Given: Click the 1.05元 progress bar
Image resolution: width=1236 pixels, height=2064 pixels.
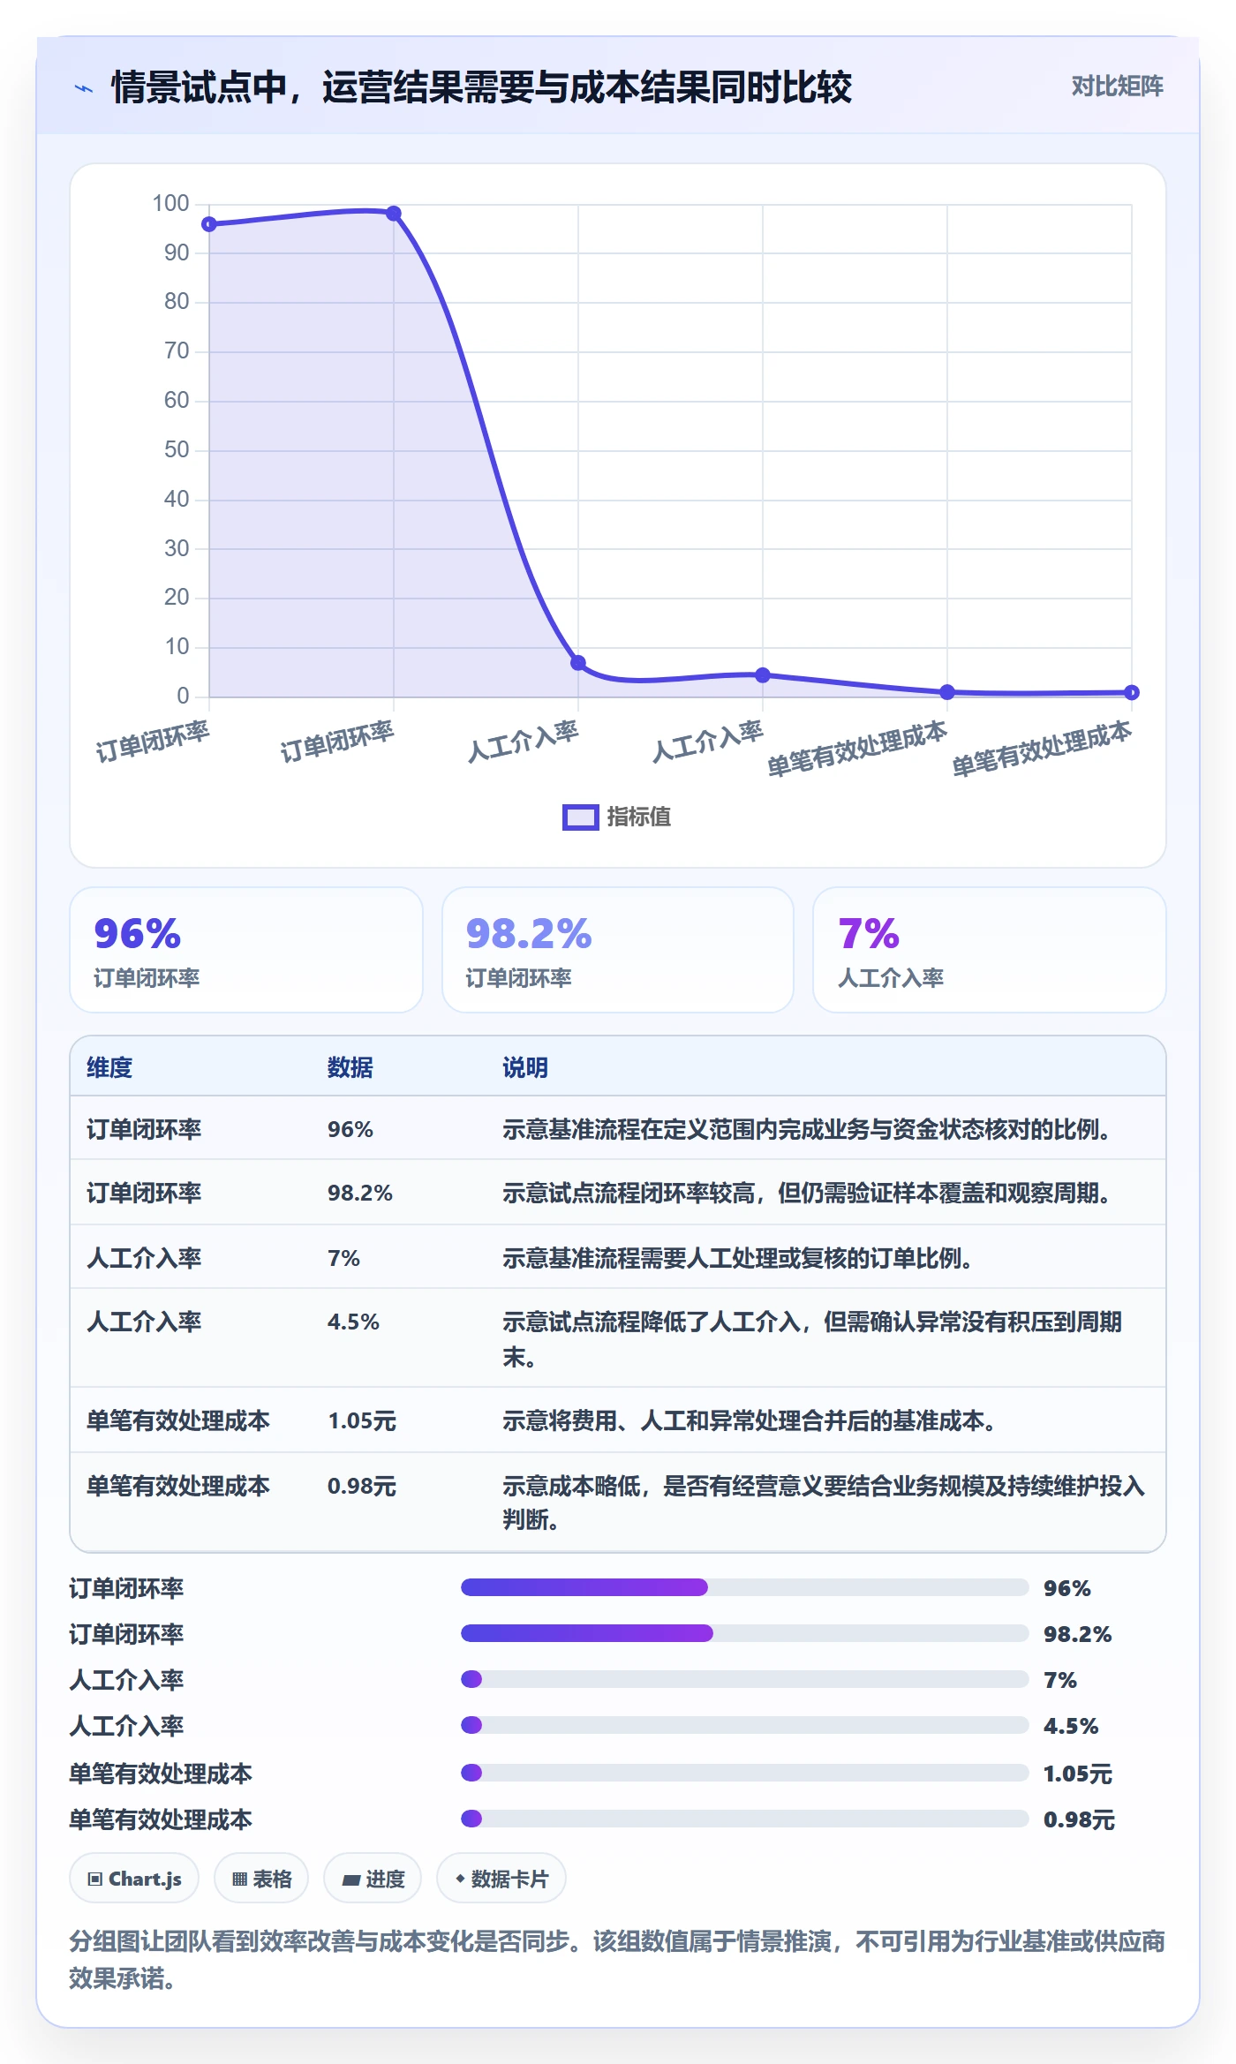Looking at the screenshot, I should [x=744, y=1773].
